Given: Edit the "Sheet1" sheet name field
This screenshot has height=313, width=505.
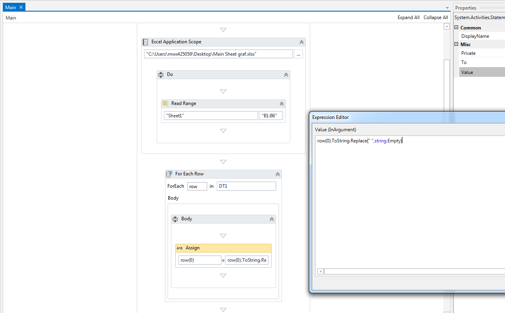Looking at the screenshot, I should point(211,115).
